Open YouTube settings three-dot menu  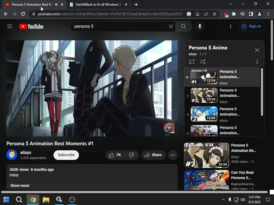(231, 26)
